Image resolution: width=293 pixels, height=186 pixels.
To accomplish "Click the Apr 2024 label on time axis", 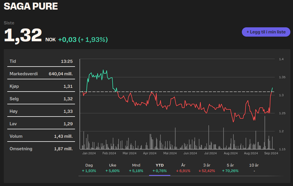I will [150, 153].
